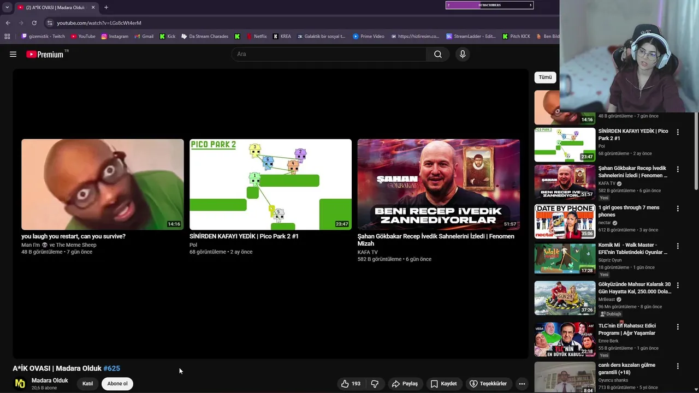This screenshot has width=699, height=393.
Task: Open Madara Olduk channel name link
Action: tap(50, 380)
